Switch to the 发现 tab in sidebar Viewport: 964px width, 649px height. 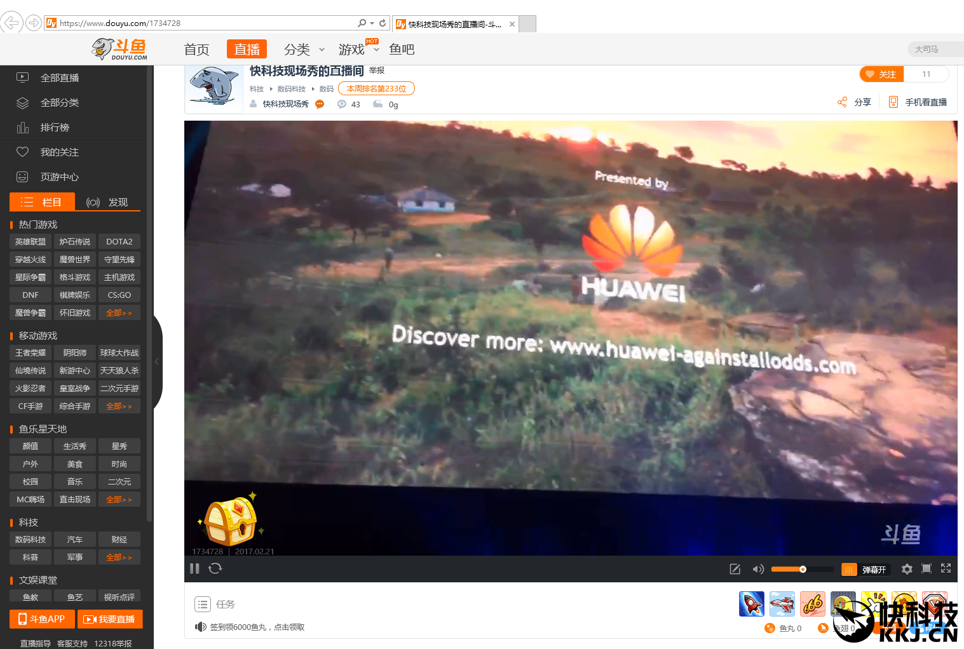107,202
